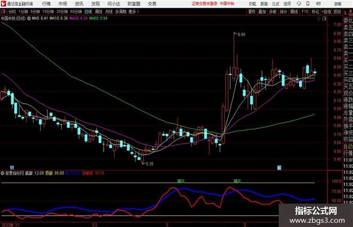Click the 画线 drawing toolbar button
The height and width of the screenshot is (227, 353).
pyautogui.click(x=294, y=12)
